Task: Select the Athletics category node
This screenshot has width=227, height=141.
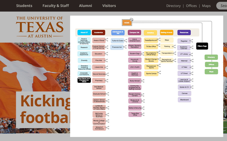Action: [x=150, y=33]
